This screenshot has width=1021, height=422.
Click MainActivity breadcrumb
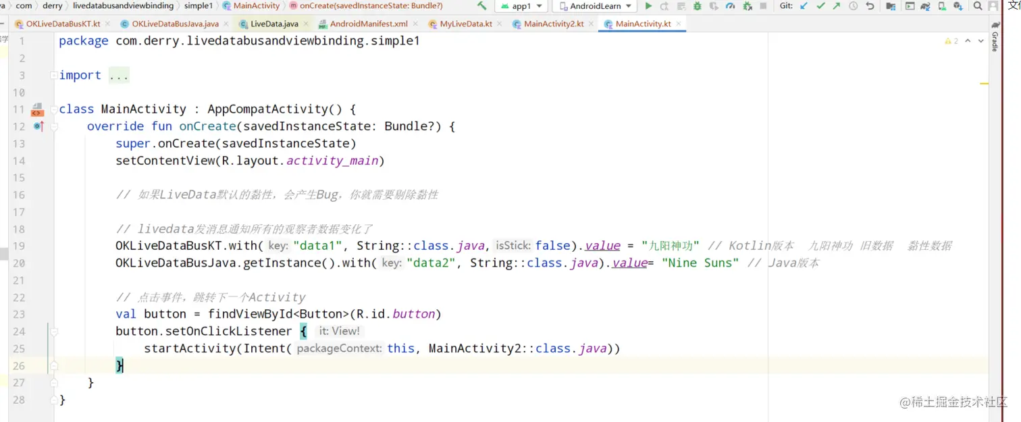click(251, 5)
